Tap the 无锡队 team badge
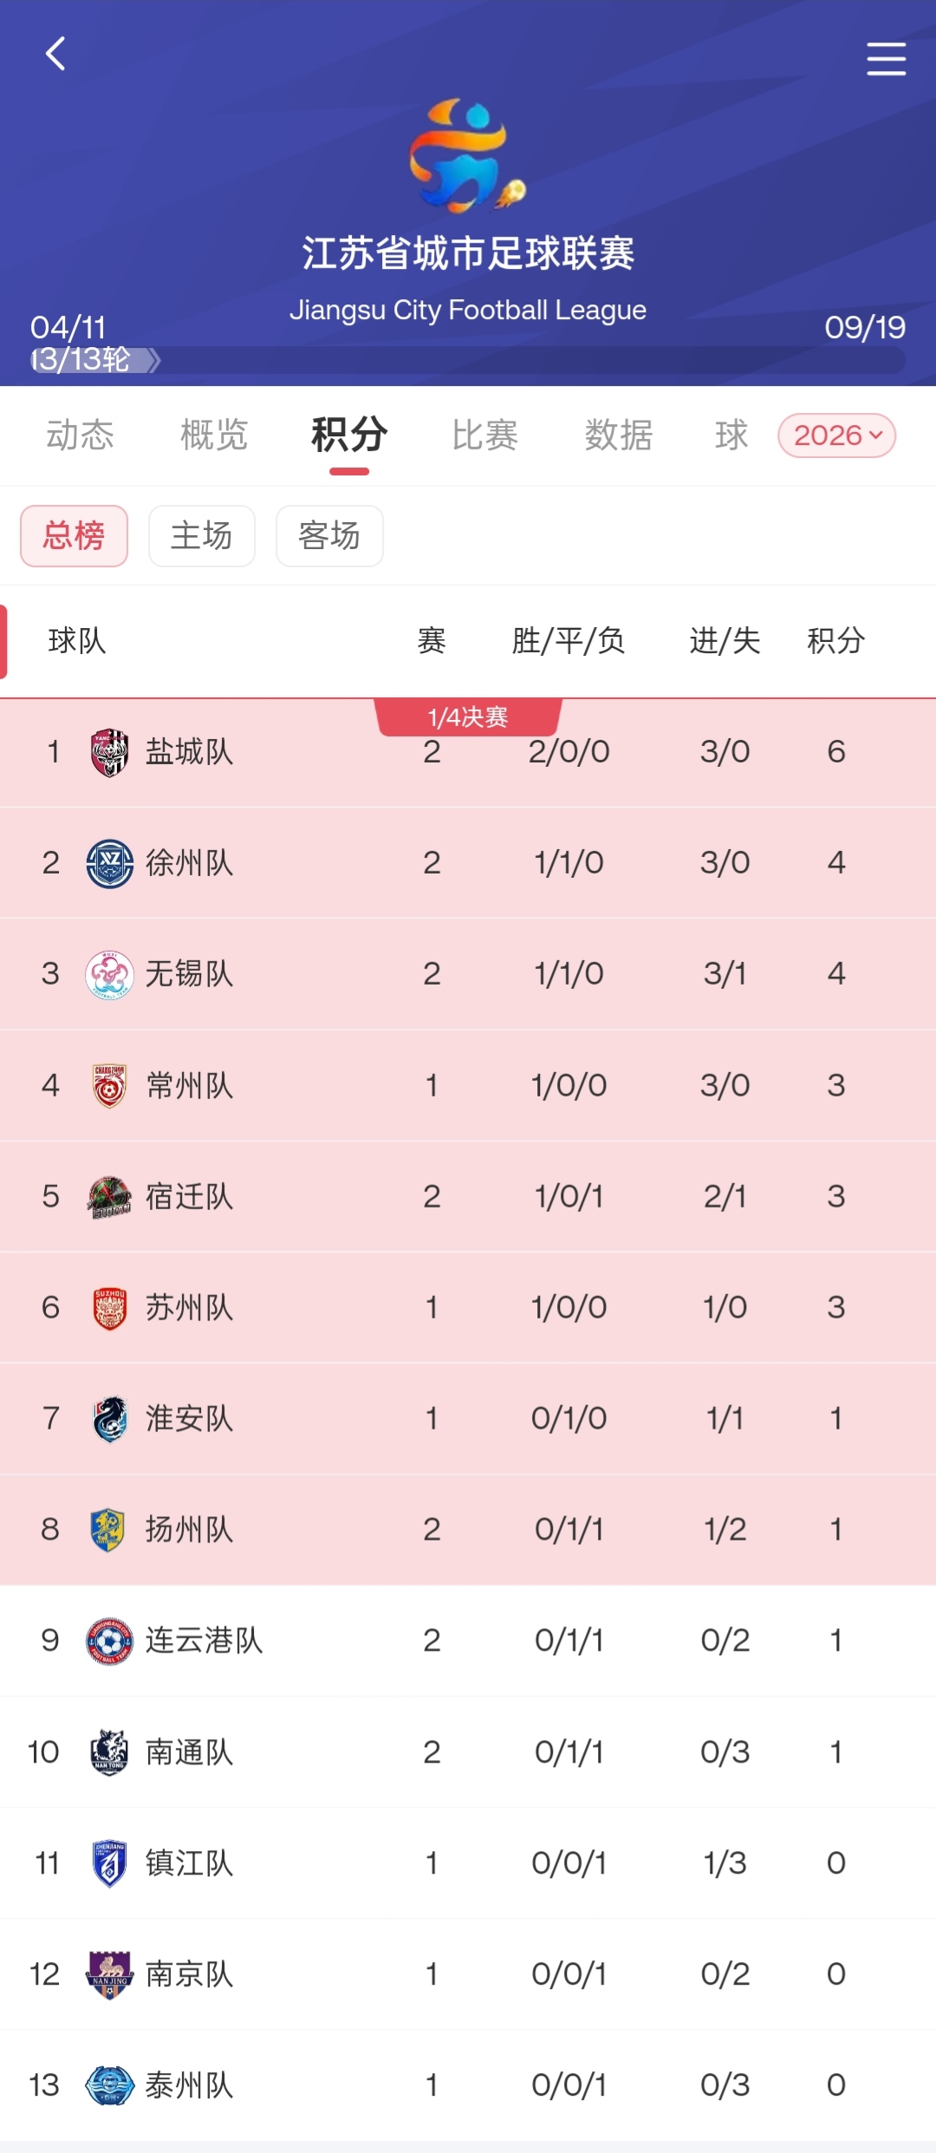 pyautogui.click(x=110, y=974)
